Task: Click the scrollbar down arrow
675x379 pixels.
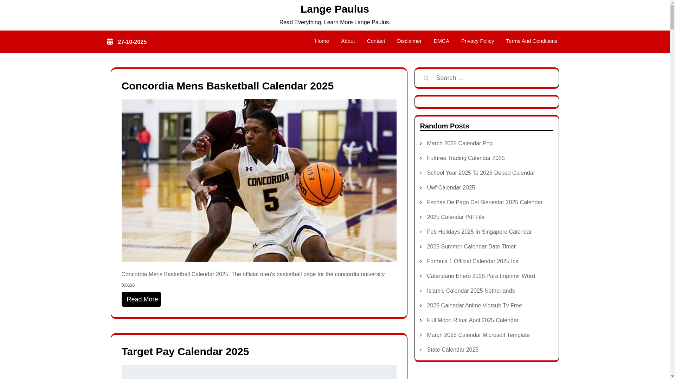Action: pos(672,377)
